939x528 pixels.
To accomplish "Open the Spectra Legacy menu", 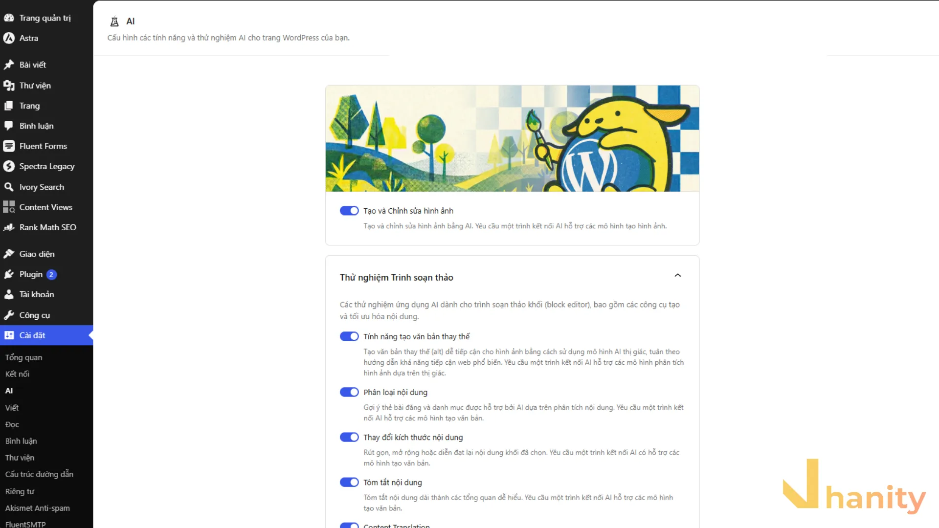I will tap(46, 166).
